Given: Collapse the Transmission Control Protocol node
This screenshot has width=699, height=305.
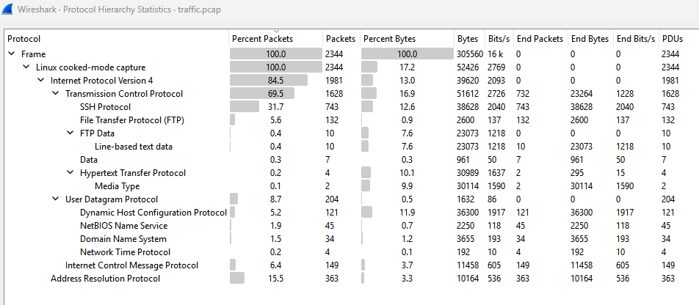Looking at the screenshot, I should [x=56, y=94].
